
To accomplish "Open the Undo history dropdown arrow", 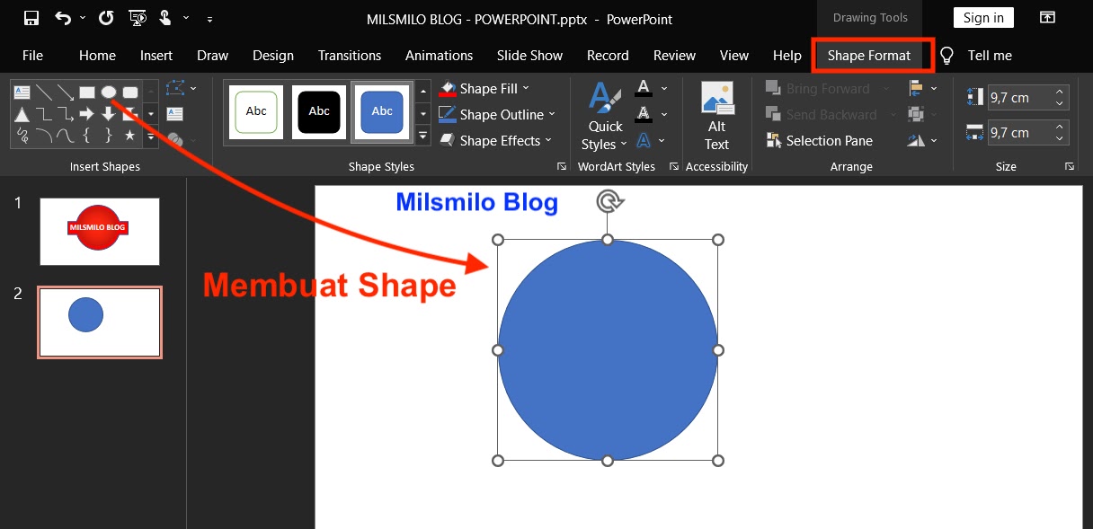I will (x=83, y=18).
